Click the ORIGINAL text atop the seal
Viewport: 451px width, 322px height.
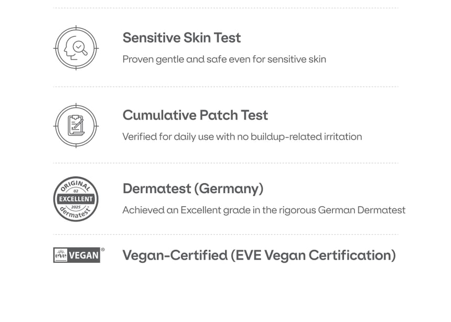tap(76, 186)
